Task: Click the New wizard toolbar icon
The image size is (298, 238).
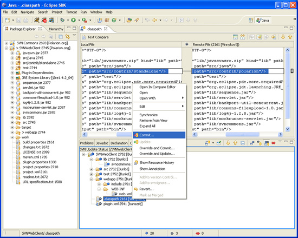Action: tap(8, 20)
